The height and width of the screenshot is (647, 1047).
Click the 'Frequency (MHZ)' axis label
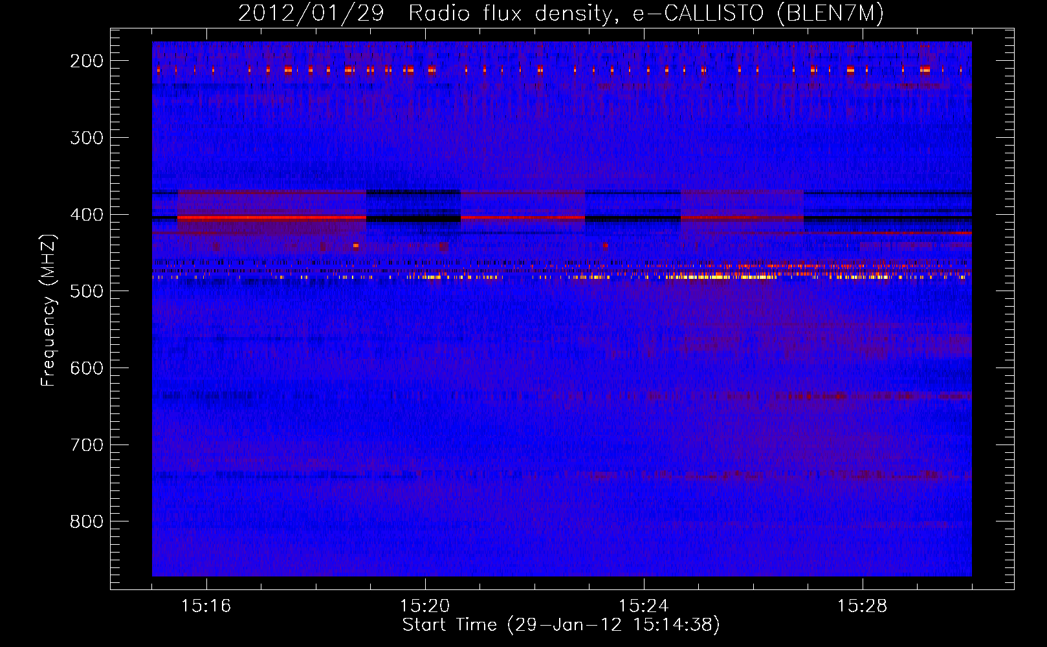pos(49,310)
